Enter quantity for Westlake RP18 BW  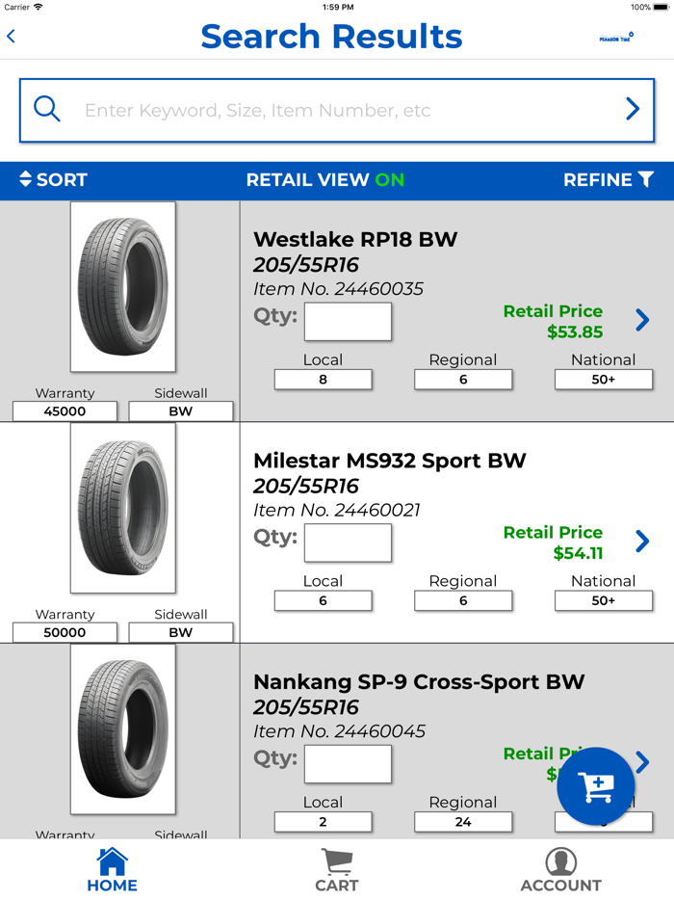[348, 322]
